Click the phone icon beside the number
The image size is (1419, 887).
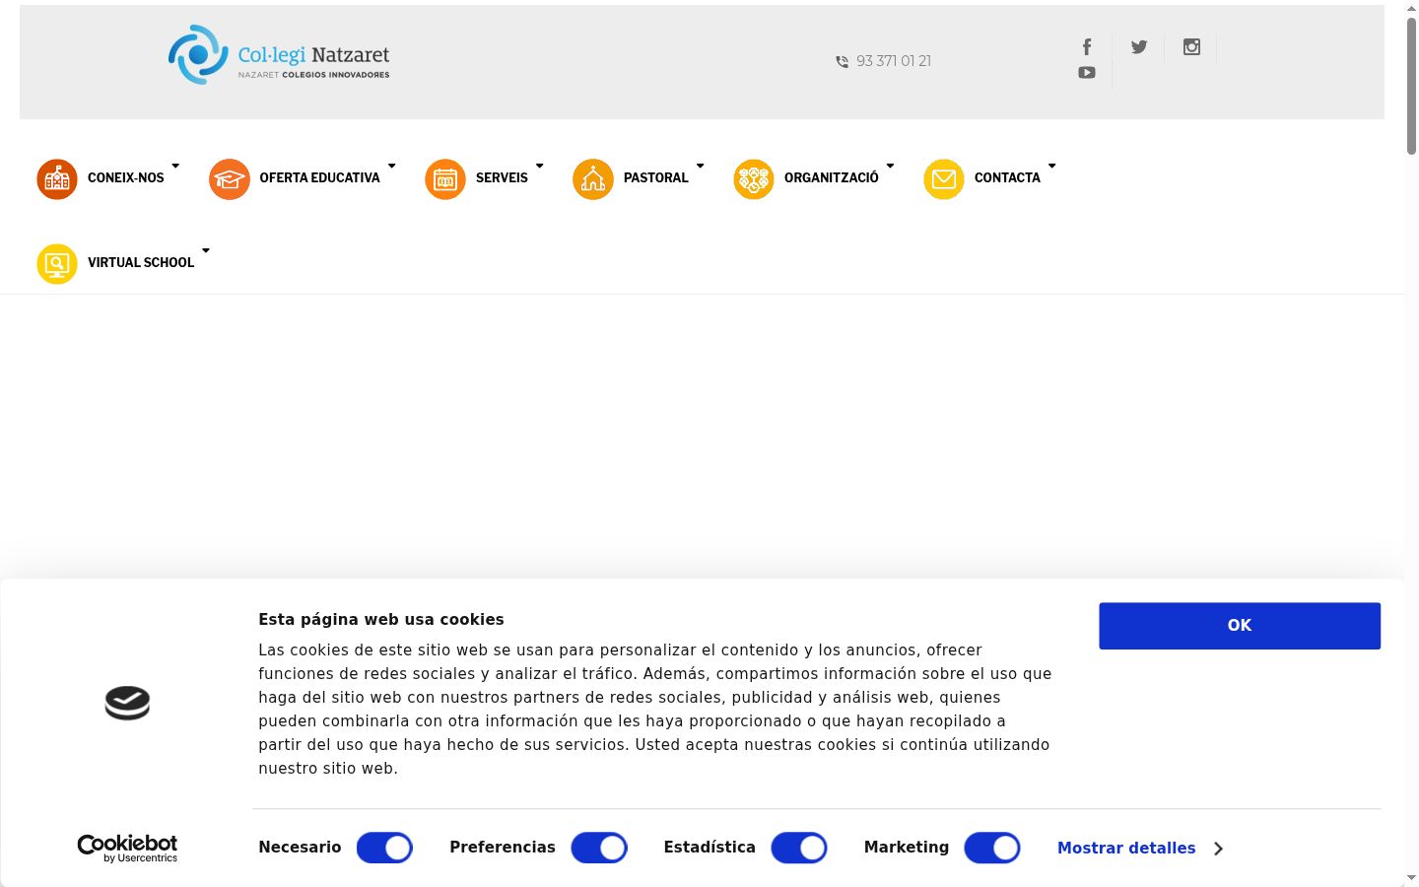pos(842,61)
